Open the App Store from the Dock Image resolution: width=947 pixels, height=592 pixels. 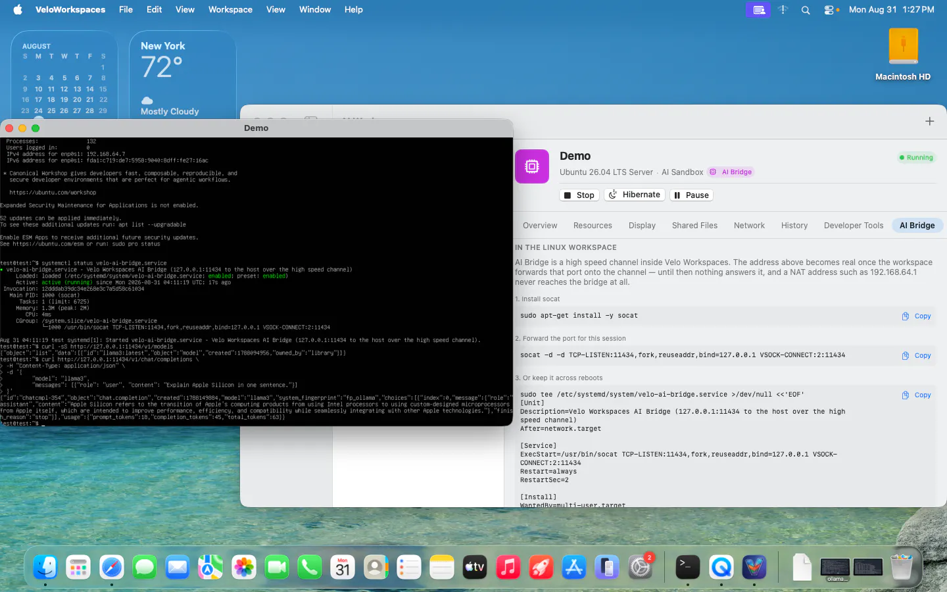[574, 567]
